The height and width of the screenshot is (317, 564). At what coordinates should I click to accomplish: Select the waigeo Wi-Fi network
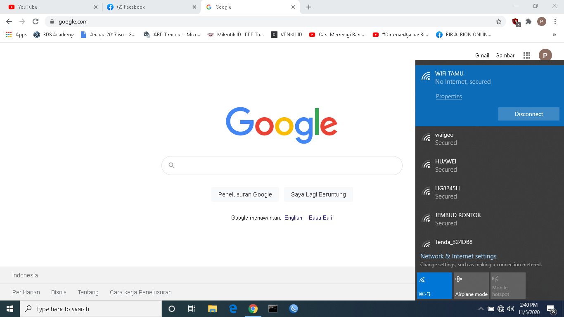click(x=490, y=139)
